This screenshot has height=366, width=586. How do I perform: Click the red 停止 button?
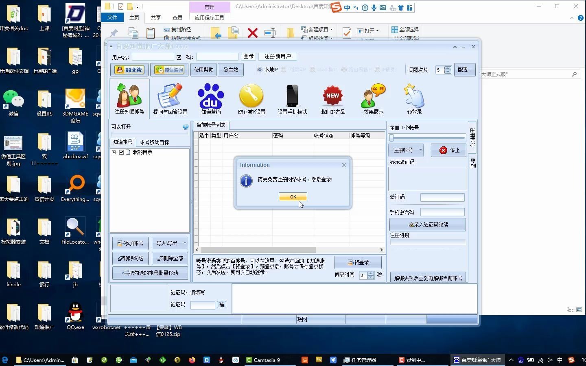449,150
